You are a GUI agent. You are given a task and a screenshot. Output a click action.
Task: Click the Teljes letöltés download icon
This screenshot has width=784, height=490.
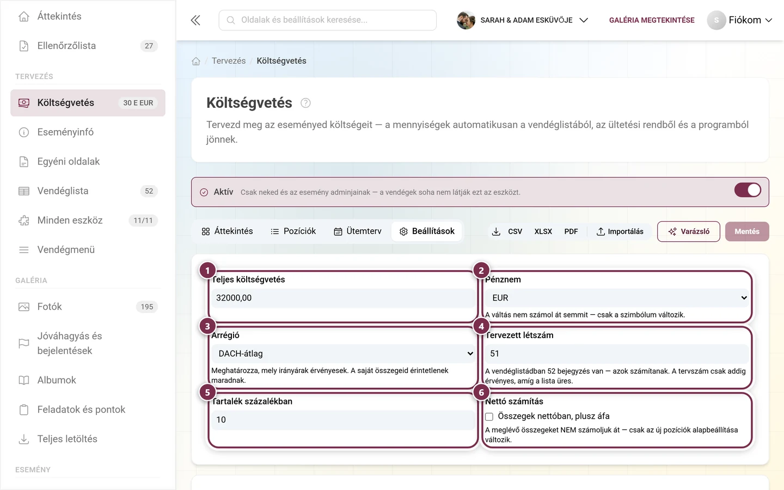(x=24, y=439)
